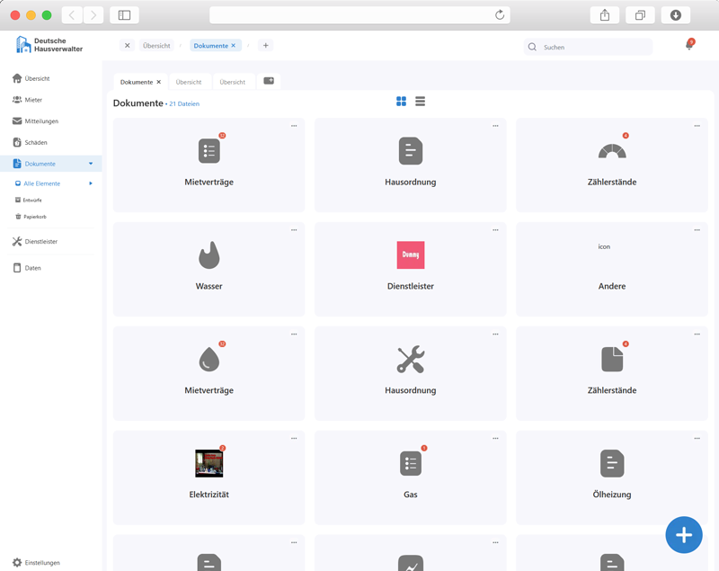Select Mieter in the sidebar menu
719x571 pixels.
(x=33, y=100)
